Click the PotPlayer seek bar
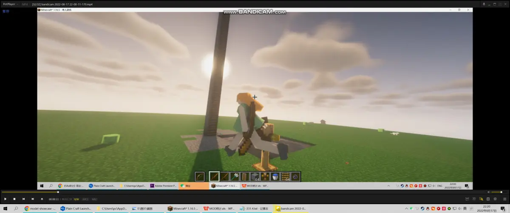This screenshot has width=510, height=213. pos(244,192)
